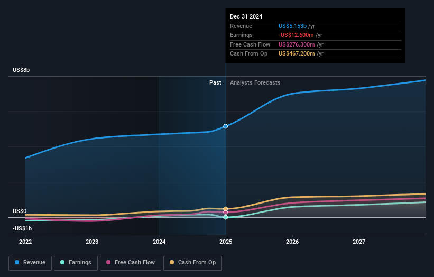Click the Earnings row label in tooltip
The width and height of the screenshot is (434, 277).
241,35
